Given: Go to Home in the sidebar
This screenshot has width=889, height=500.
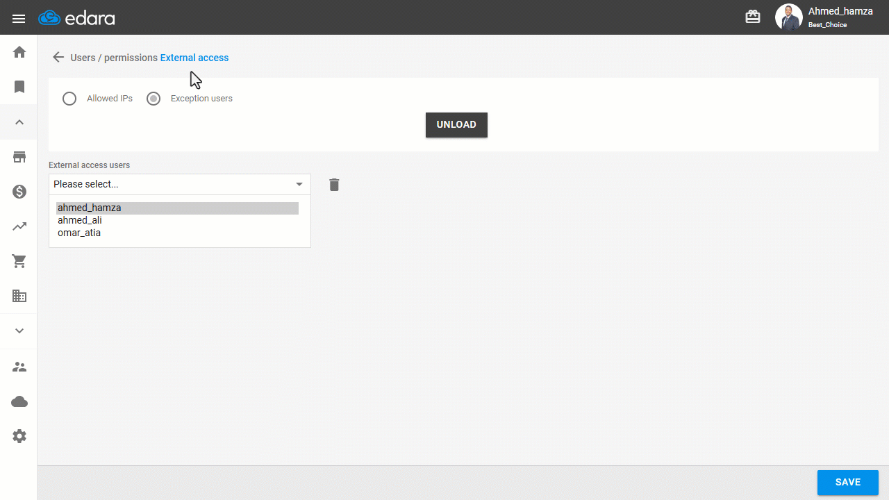Looking at the screenshot, I should click(19, 52).
